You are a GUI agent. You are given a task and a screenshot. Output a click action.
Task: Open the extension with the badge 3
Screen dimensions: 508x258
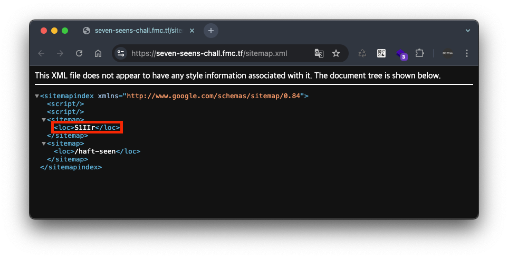point(401,54)
